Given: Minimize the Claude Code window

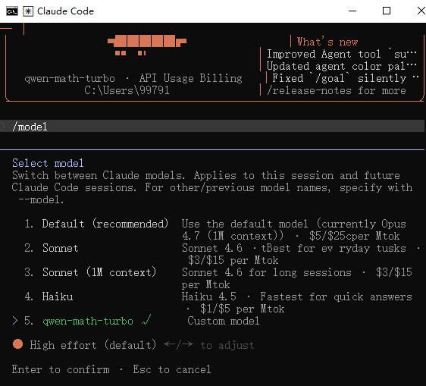Looking at the screenshot, I should tap(352, 11).
